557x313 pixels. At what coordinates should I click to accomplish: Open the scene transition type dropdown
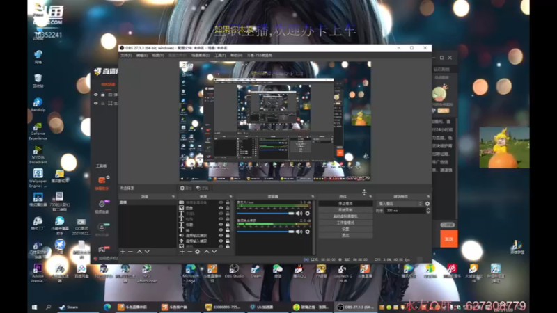click(x=400, y=204)
